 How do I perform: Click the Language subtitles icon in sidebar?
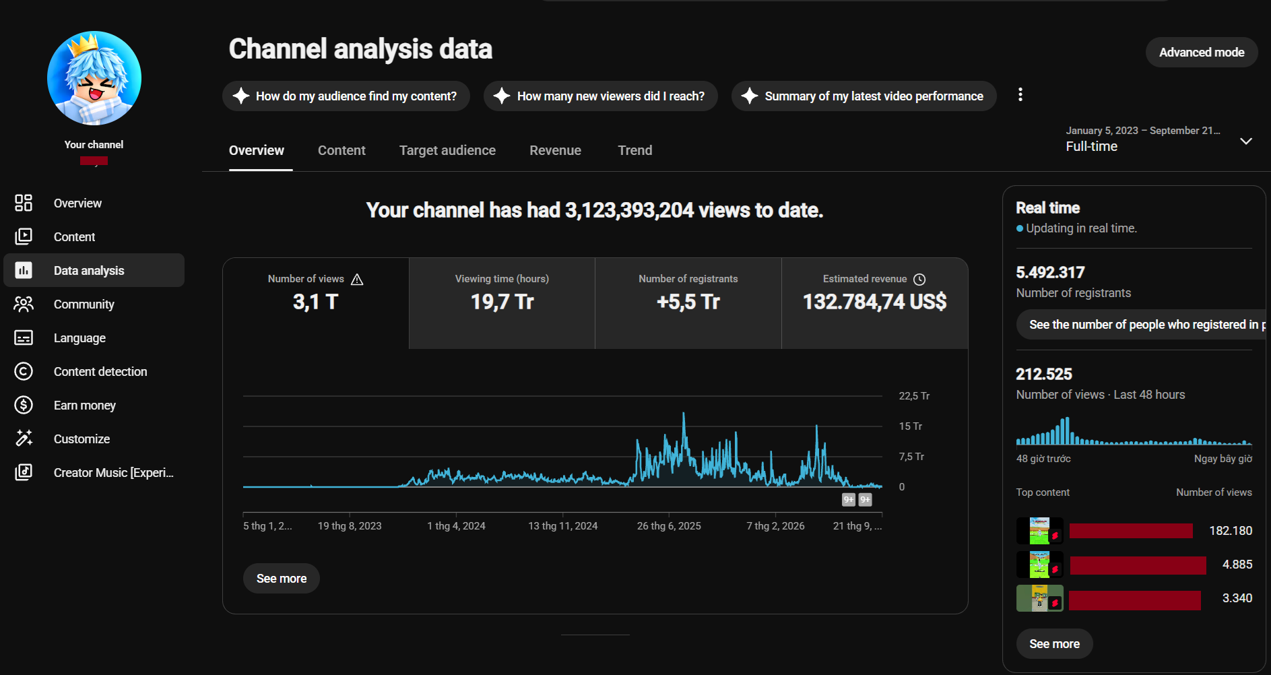tap(24, 337)
